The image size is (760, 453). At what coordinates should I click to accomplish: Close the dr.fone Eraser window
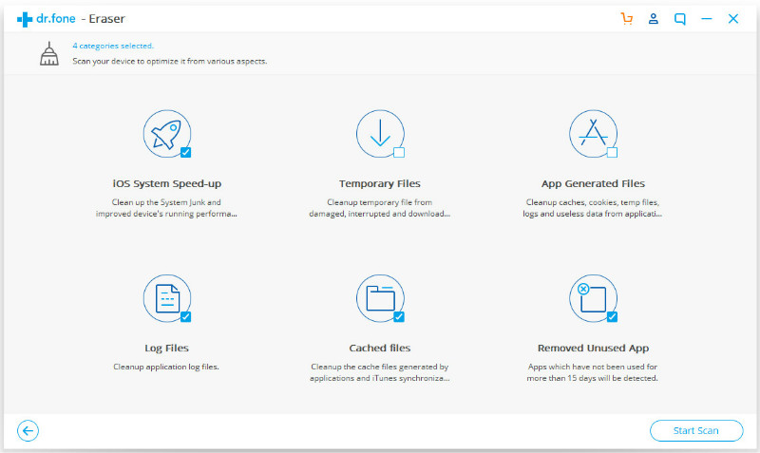pyautogui.click(x=733, y=19)
